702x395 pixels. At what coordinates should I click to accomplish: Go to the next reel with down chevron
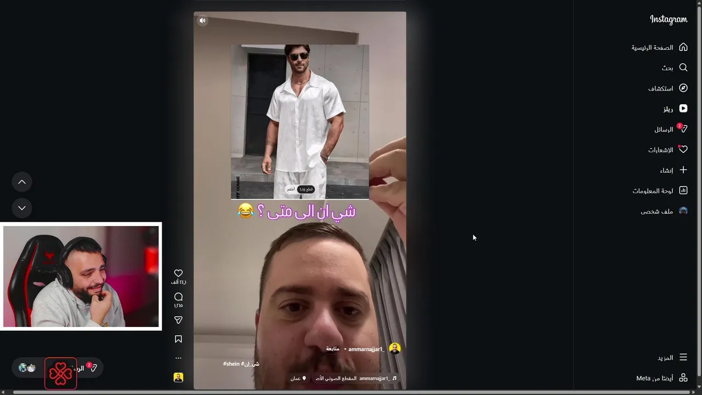[22, 208]
